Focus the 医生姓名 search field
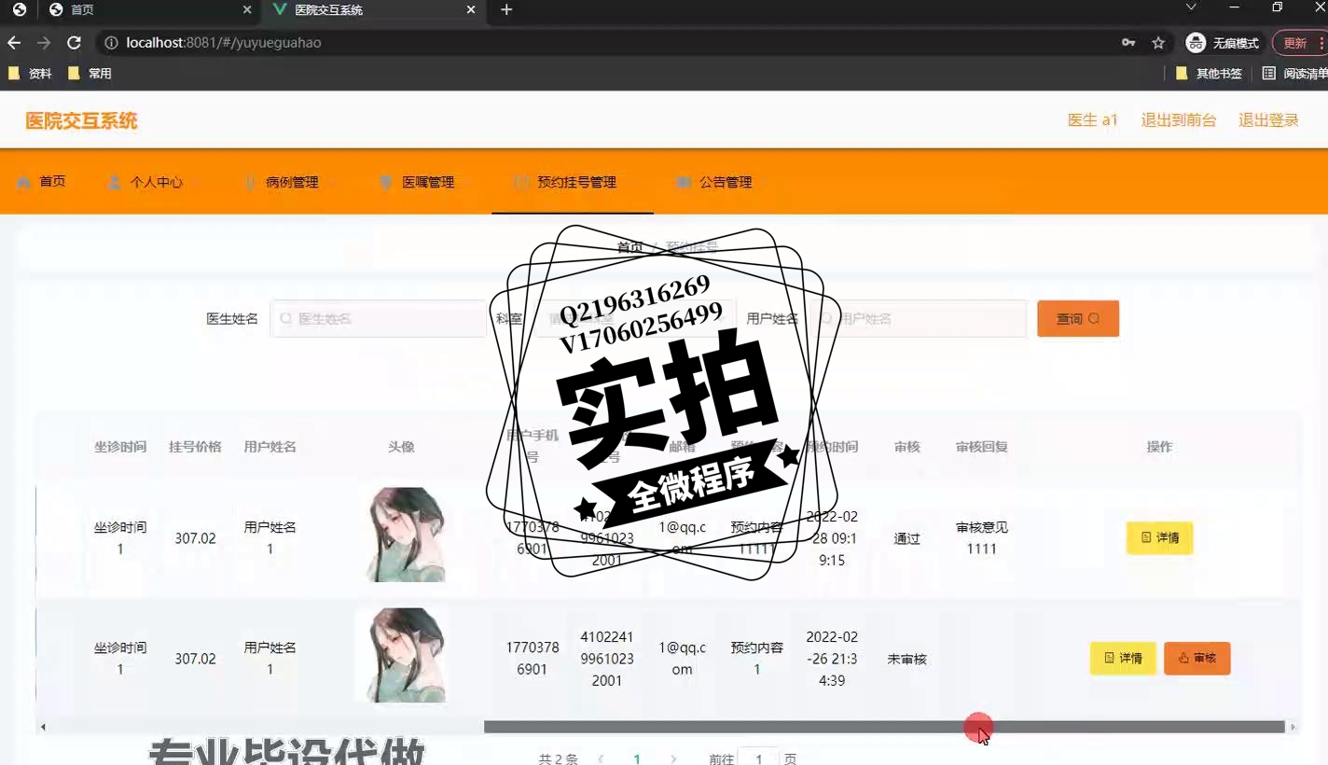 pos(377,319)
